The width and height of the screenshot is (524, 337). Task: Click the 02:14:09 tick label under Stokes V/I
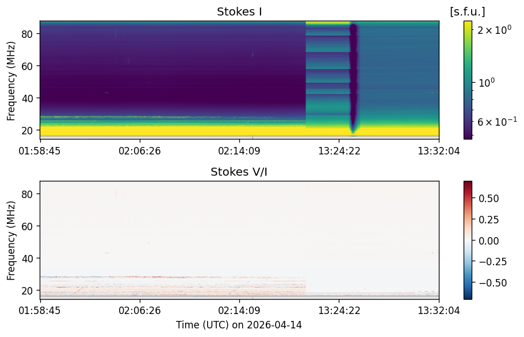point(239,311)
